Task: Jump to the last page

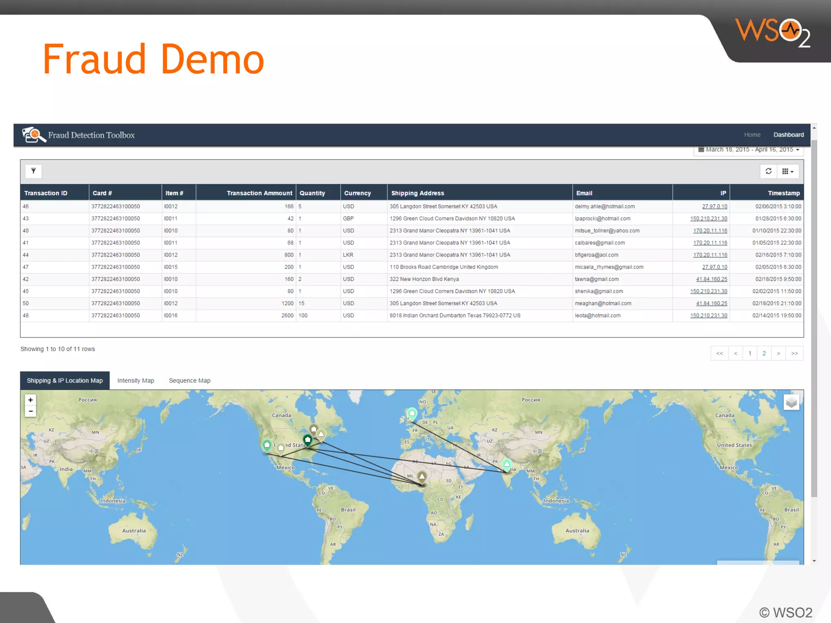Action: [794, 353]
